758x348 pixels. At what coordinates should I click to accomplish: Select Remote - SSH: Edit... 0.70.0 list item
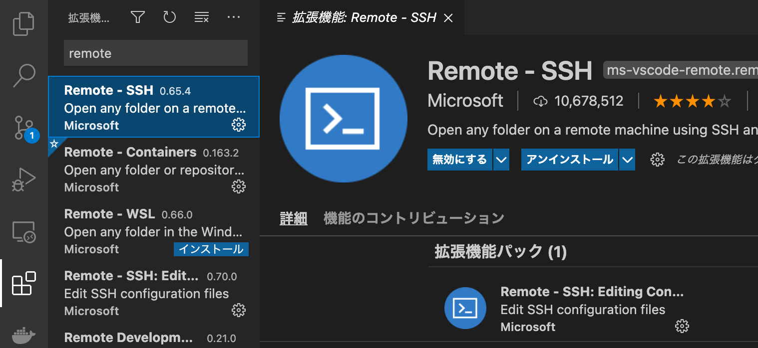tap(154, 292)
